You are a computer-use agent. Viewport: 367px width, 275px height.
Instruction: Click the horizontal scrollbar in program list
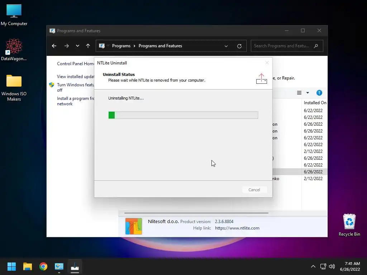(196, 213)
